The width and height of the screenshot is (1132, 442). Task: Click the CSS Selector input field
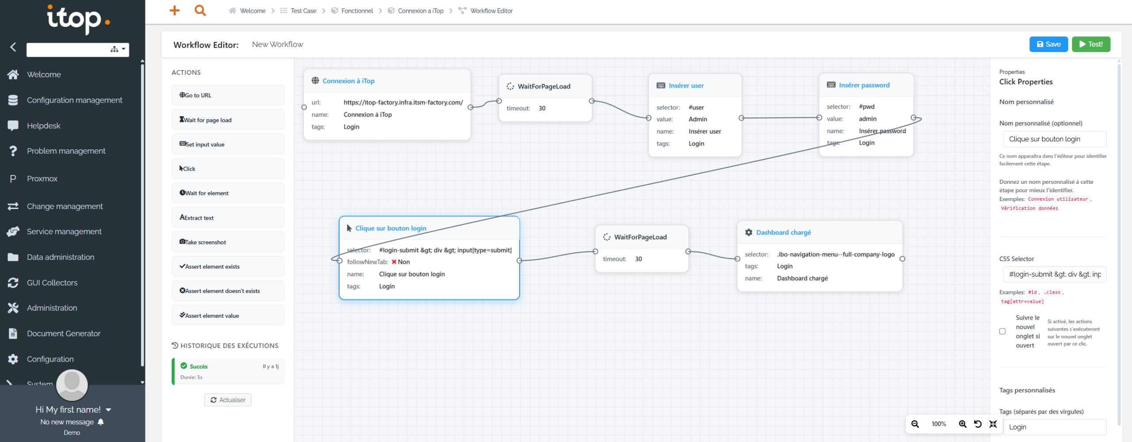pos(1054,274)
